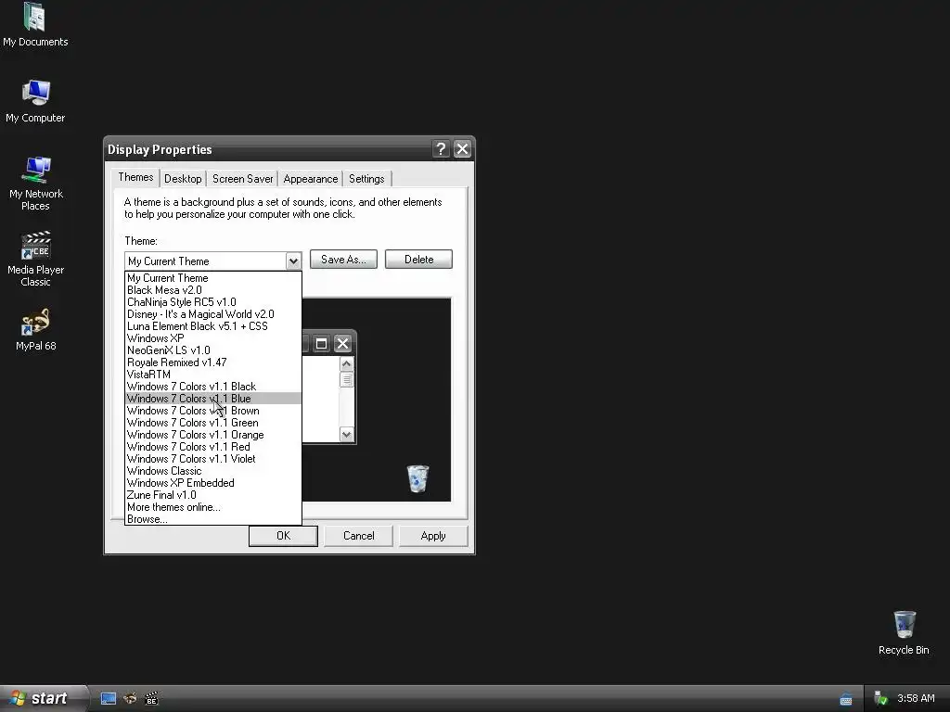Click Show Desktop quick launch icon
The width and height of the screenshot is (950, 712).
(109, 699)
